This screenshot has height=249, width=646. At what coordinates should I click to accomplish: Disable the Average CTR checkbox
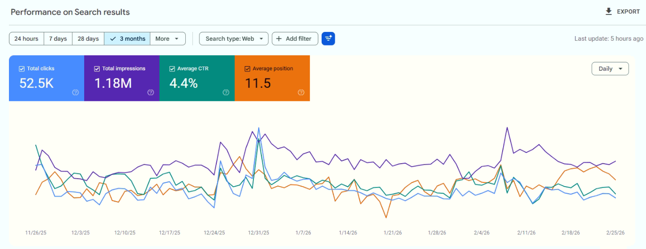172,69
